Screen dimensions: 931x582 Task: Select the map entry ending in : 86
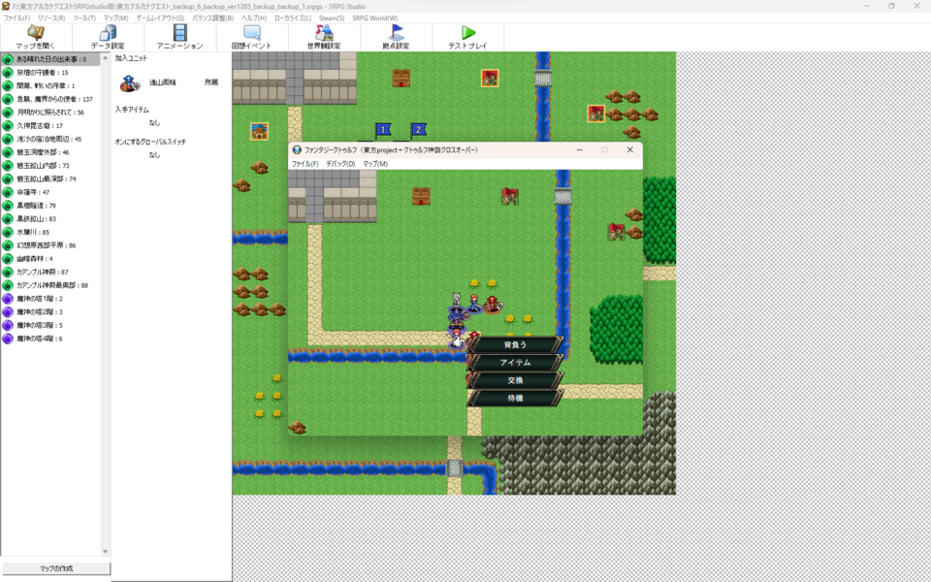point(50,245)
